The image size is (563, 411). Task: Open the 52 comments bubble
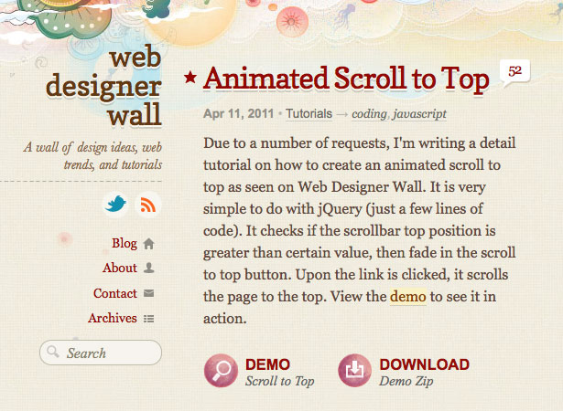tap(514, 73)
